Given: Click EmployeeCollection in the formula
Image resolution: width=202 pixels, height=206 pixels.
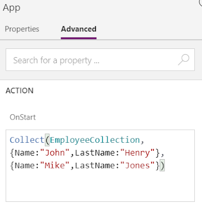Looking at the screenshot, I should coord(95,140).
